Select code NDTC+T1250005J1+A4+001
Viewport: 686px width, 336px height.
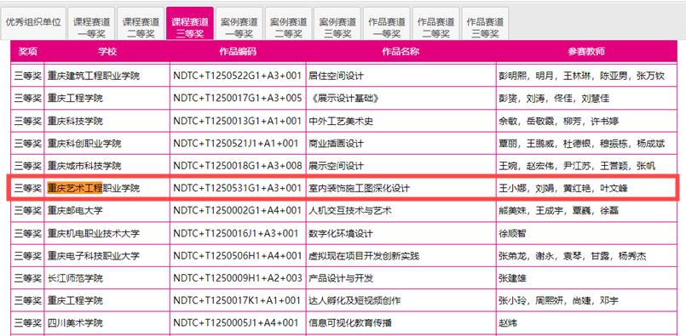[x=238, y=324]
